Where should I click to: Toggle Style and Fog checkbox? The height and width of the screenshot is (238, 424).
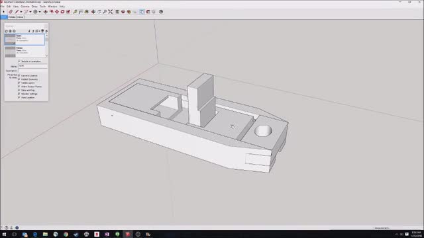point(19,90)
